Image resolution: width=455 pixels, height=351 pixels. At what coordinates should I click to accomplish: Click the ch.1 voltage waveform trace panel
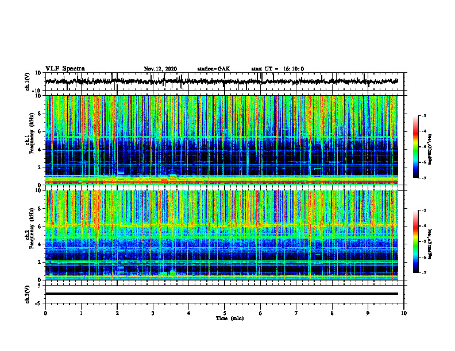pos(225,81)
